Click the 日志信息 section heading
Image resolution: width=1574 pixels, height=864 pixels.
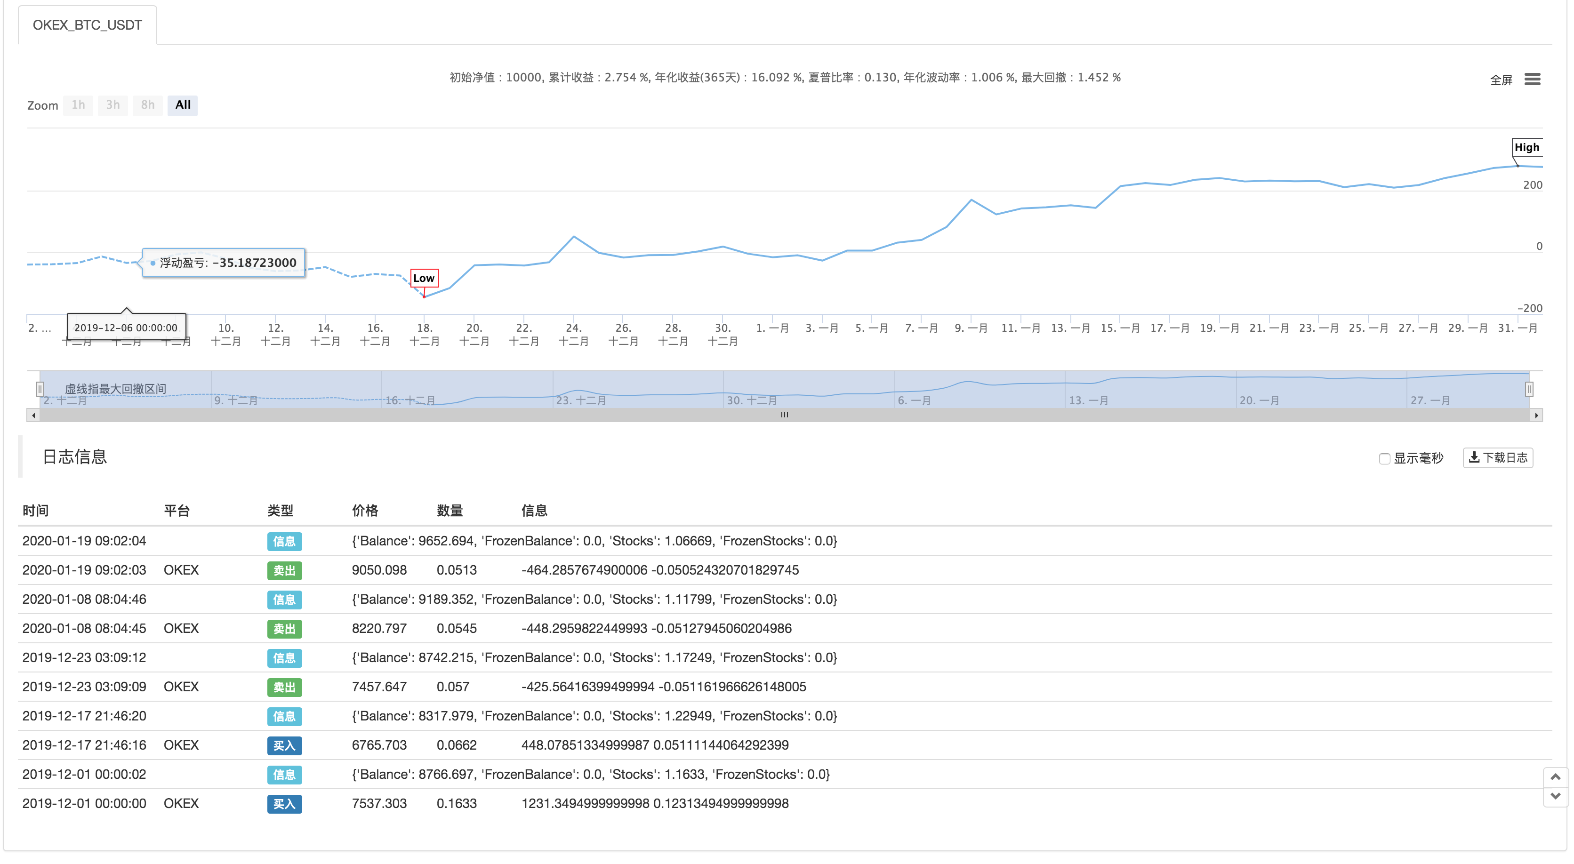point(74,457)
